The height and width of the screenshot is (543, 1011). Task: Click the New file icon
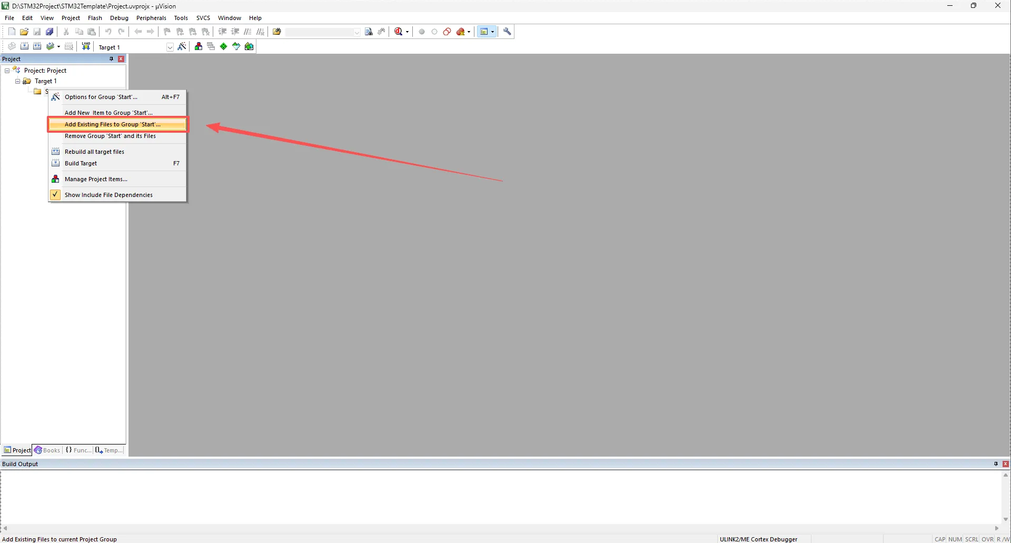pos(12,32)
